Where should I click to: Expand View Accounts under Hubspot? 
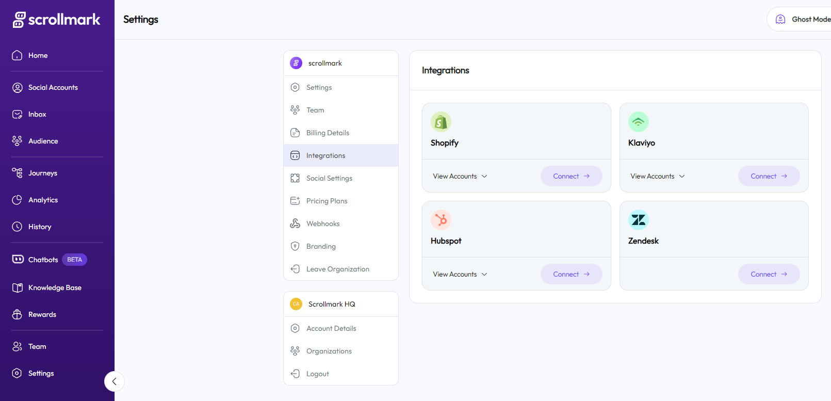(x=460, y=274)
